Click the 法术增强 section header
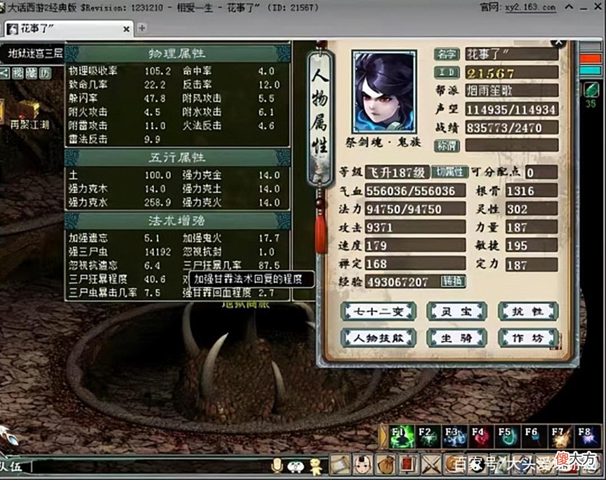 pos(177,220)
